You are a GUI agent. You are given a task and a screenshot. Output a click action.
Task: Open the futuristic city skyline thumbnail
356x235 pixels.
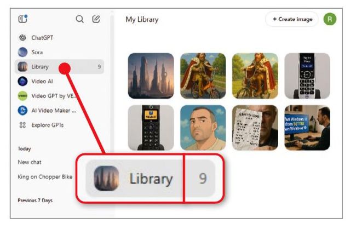coord(151,76)
